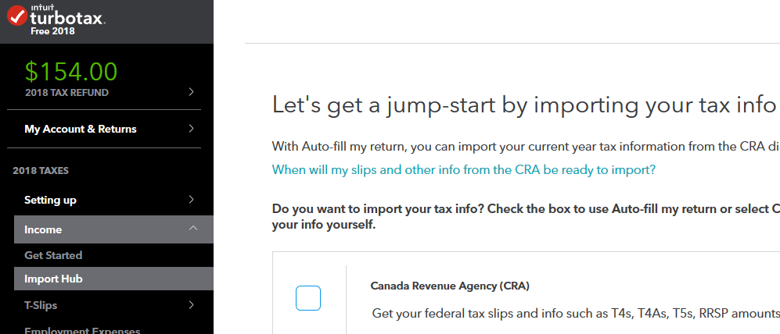The width and height of the screenshot is (780, 334).
Task: Open My Account & Returns menu item
Action: pyautogui.click(x=81, y=129)
